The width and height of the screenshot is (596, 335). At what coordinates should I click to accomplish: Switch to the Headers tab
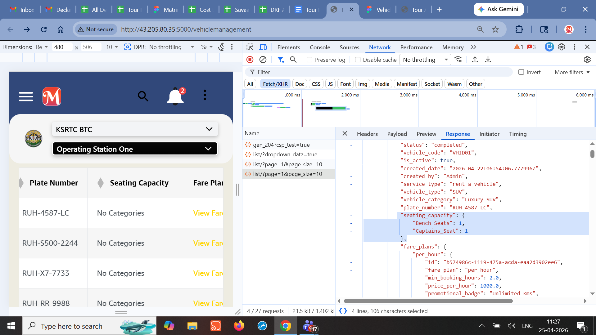pyautogui.click(x=367, y=134)
